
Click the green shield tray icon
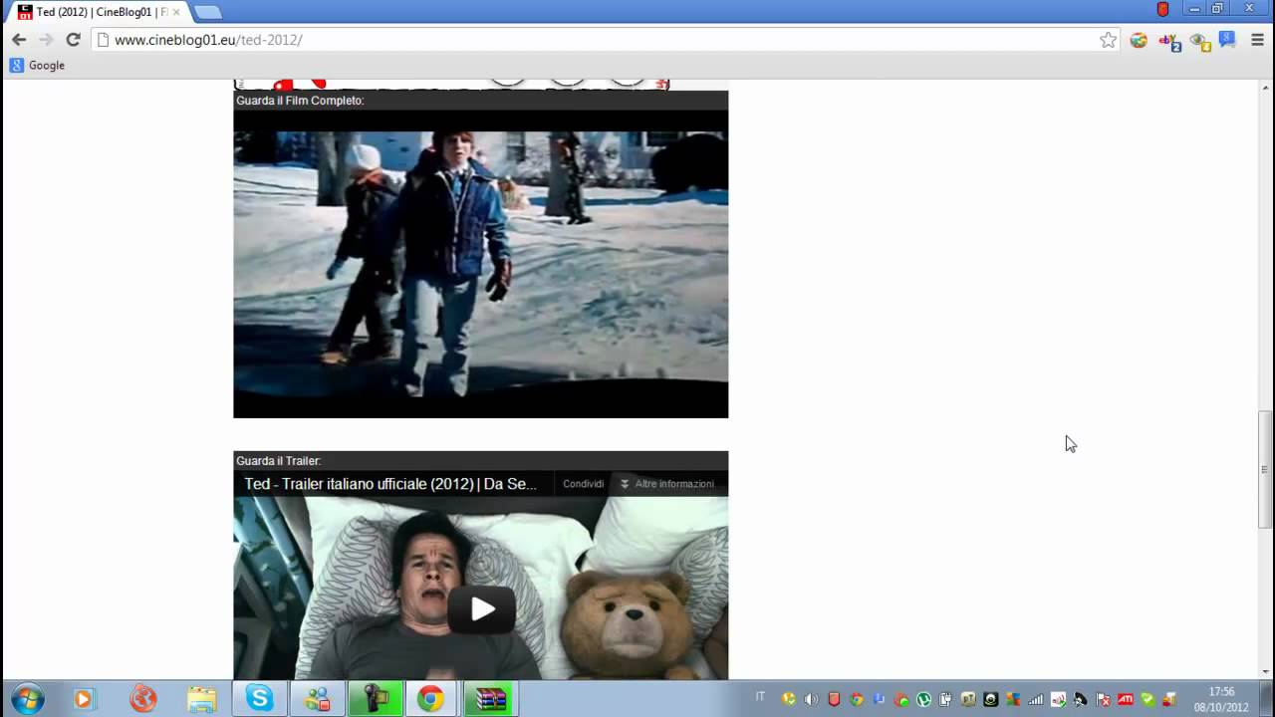pyautogui.click(x=1147, y=699)
